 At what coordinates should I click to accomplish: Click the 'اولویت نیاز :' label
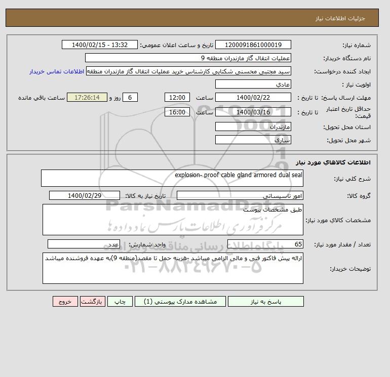click(357, 85)
